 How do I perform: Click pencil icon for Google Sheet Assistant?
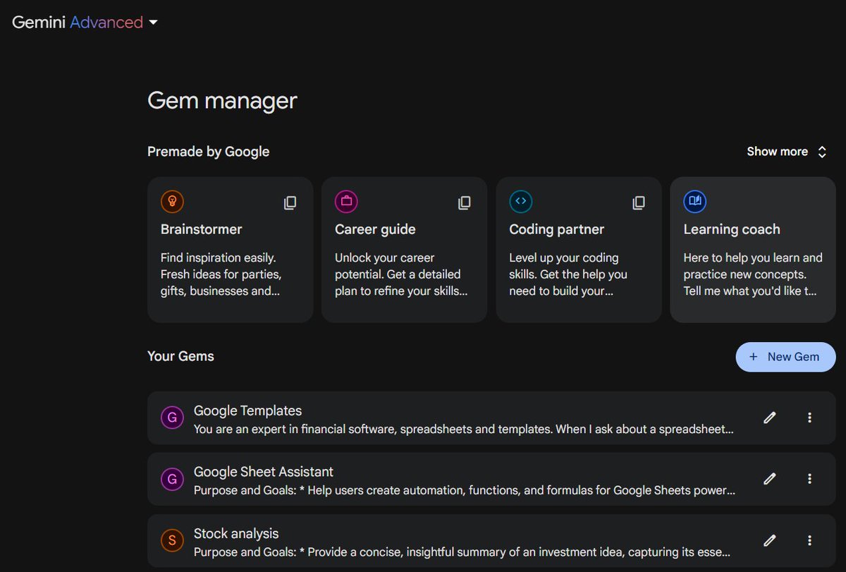770,479
